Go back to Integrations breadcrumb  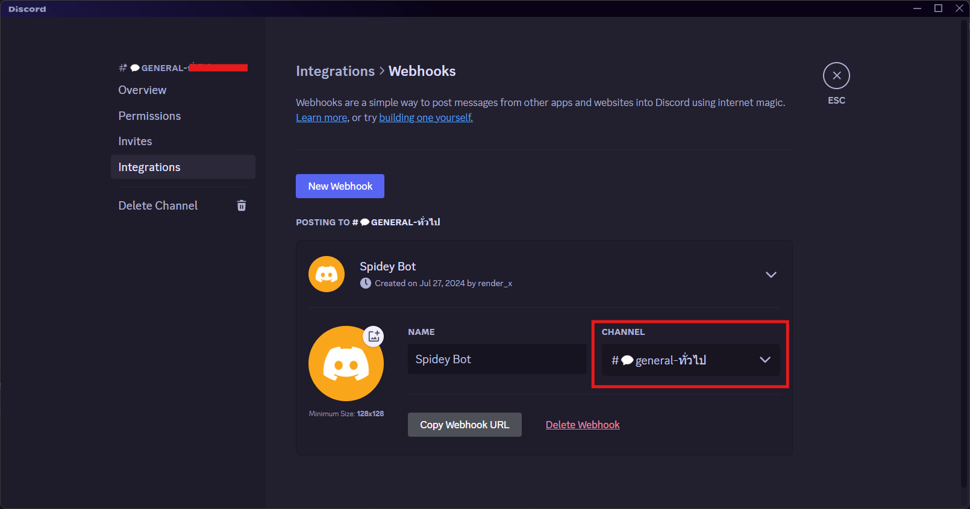tap(335, 71)
